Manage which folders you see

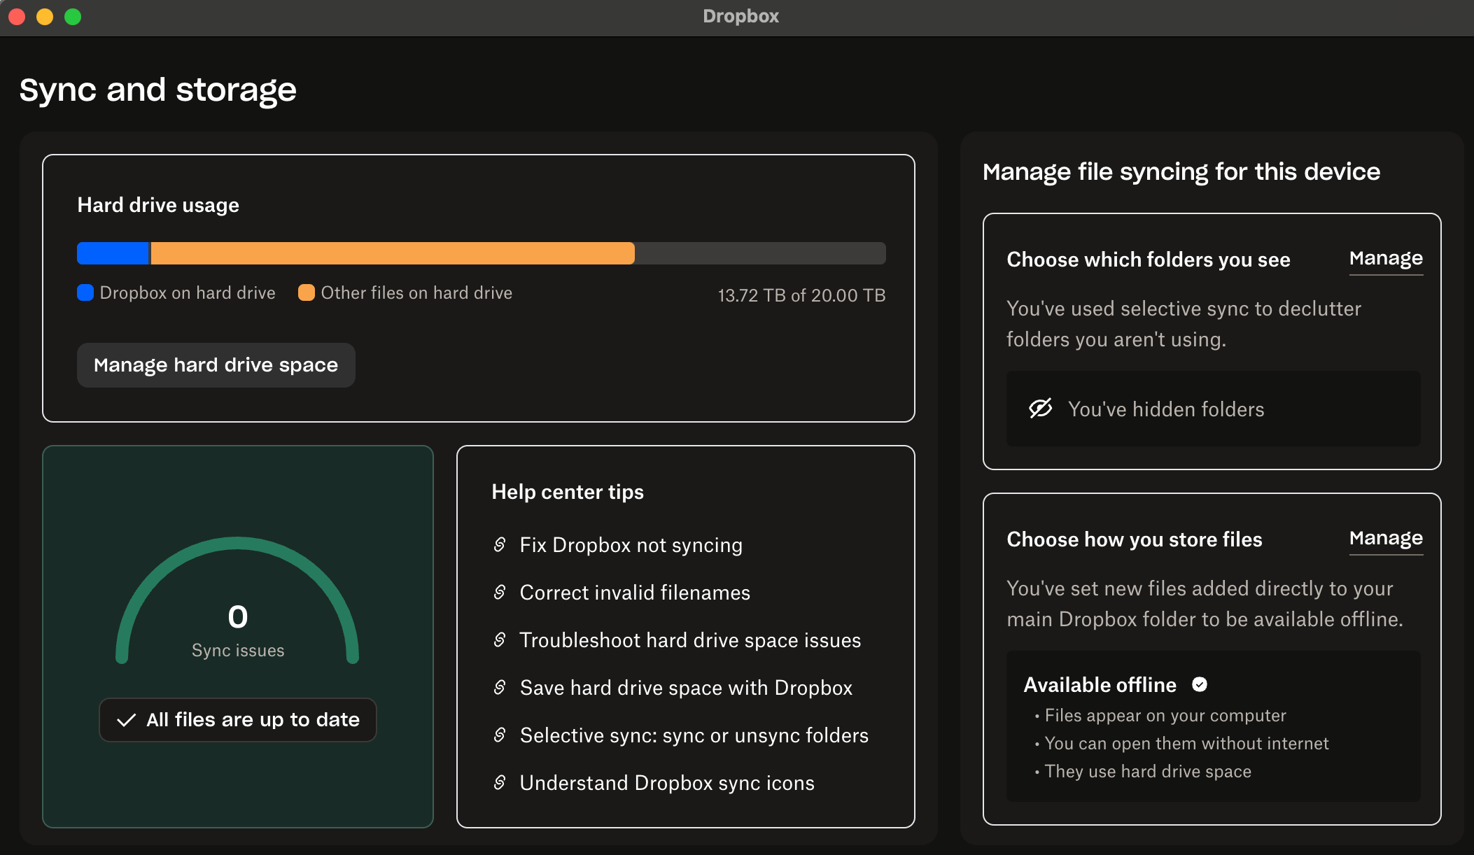pos(1385,259)
